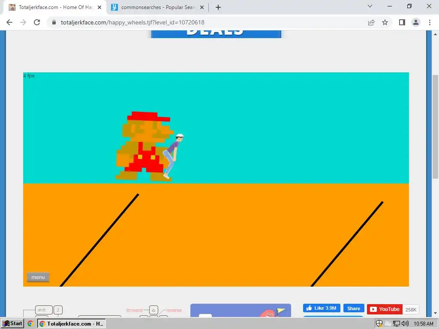Image resolution: width=439 pixels, height=329 pixels.
Task: Click the address bar URL
Action: point(133,22)
